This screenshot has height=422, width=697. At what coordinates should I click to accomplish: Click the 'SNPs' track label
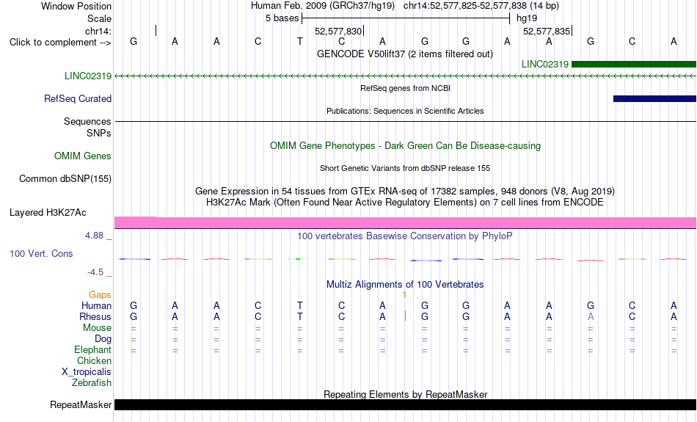[x=99, y=133]
